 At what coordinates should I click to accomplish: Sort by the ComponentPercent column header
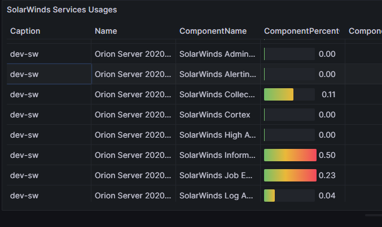302,31
